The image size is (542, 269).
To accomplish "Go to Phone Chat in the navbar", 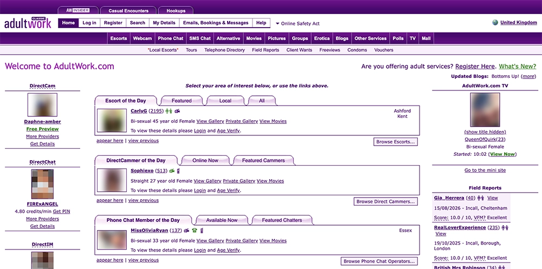I will [x=170, y=38].
